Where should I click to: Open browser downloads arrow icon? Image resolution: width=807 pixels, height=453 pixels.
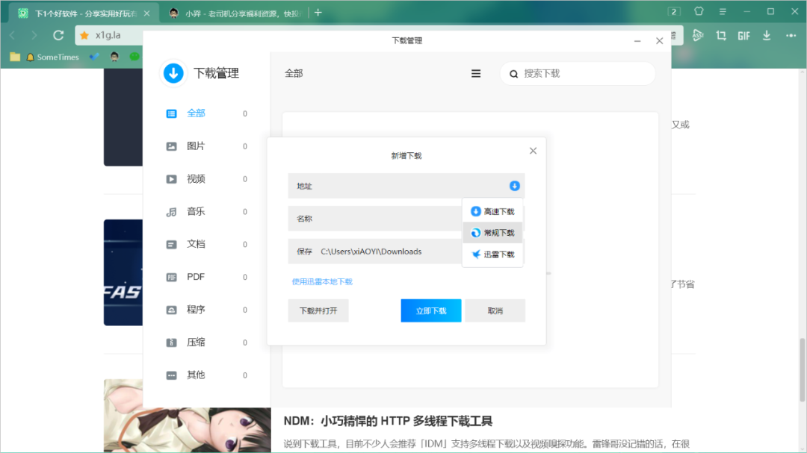pyautogui.click(x=767, y=35)
